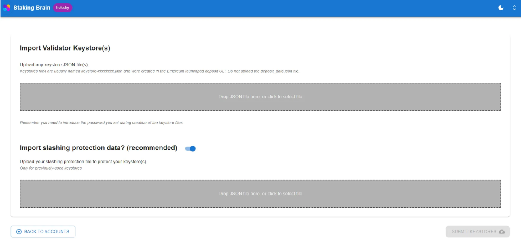Viewport: 521px width, 243px height.
Task: Click the 'Only for previously-used keystores' note
Action: (51, 168)
